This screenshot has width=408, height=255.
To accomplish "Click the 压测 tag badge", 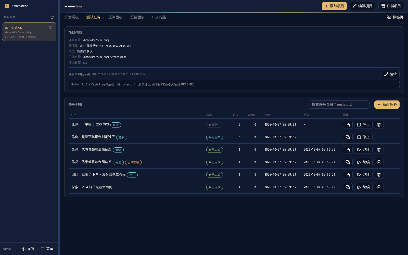I will point(116,125).
